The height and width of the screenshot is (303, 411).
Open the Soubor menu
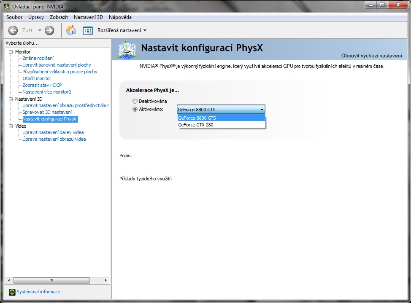coord(14,17)
